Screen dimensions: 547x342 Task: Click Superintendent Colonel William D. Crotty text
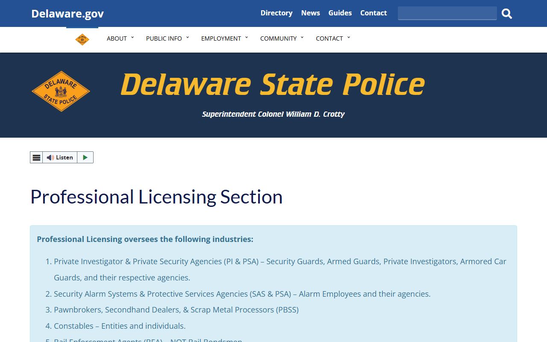point(273,114)
